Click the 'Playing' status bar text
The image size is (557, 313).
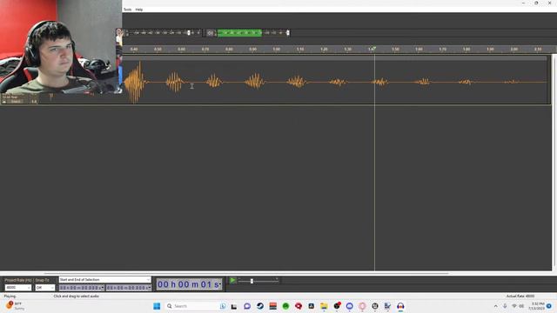(x=10, y=296)
